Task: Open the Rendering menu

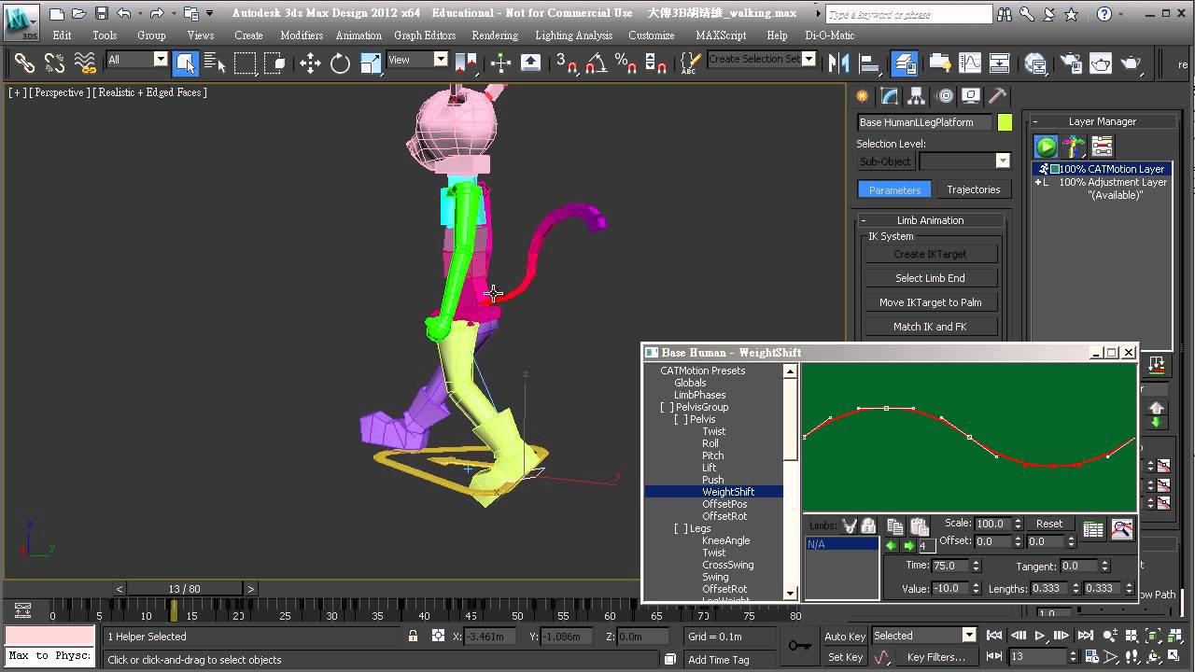Action: click(495, 35)
